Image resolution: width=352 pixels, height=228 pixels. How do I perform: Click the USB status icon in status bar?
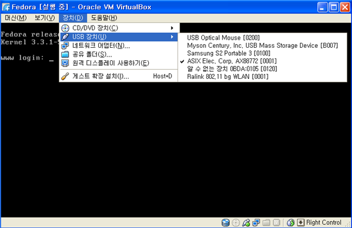click(x=246, y=222)
